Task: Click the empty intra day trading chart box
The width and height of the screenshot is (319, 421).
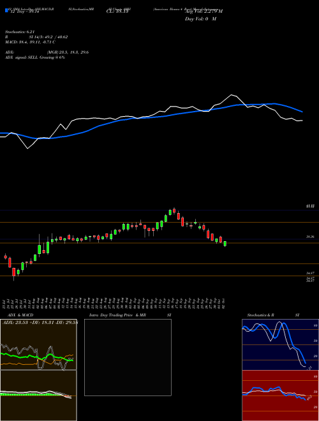Action: pos(128,357)
